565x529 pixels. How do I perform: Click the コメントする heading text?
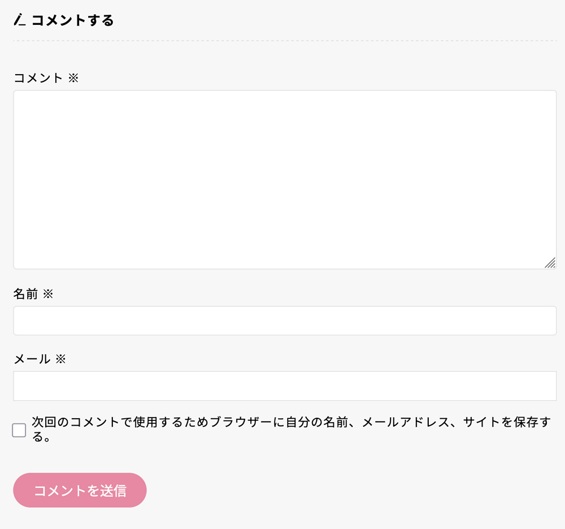coord(72,21)
